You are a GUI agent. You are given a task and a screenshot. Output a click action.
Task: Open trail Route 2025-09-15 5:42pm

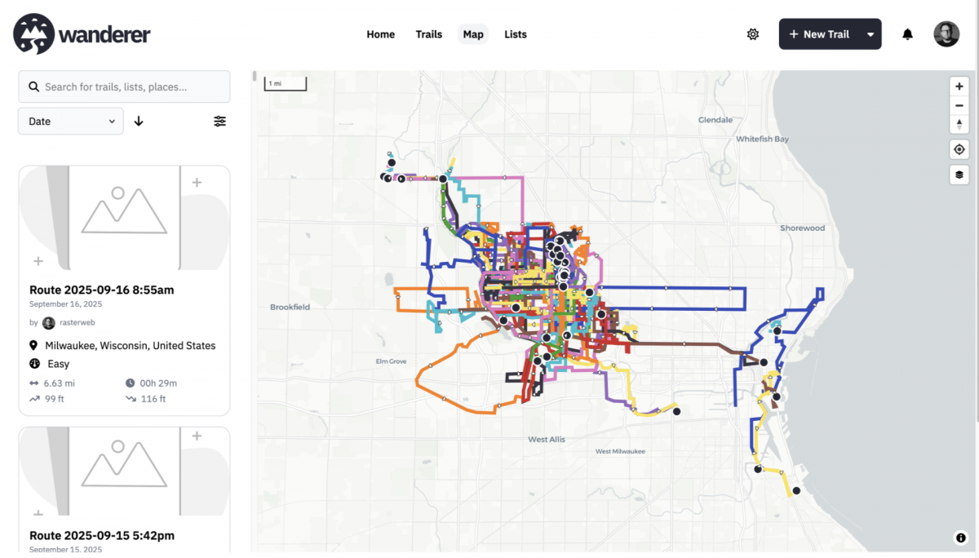tap(102, 536)
